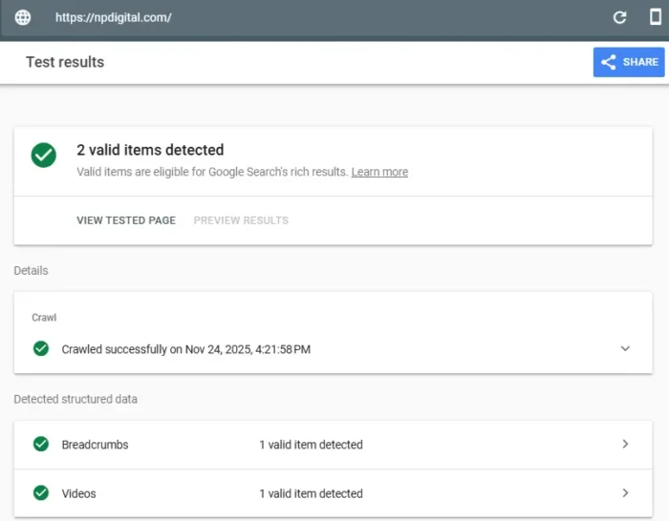Expand the Crawl details chevron
Image resolution: width=669 pixels, height=521 pixels.
[625, 349]
